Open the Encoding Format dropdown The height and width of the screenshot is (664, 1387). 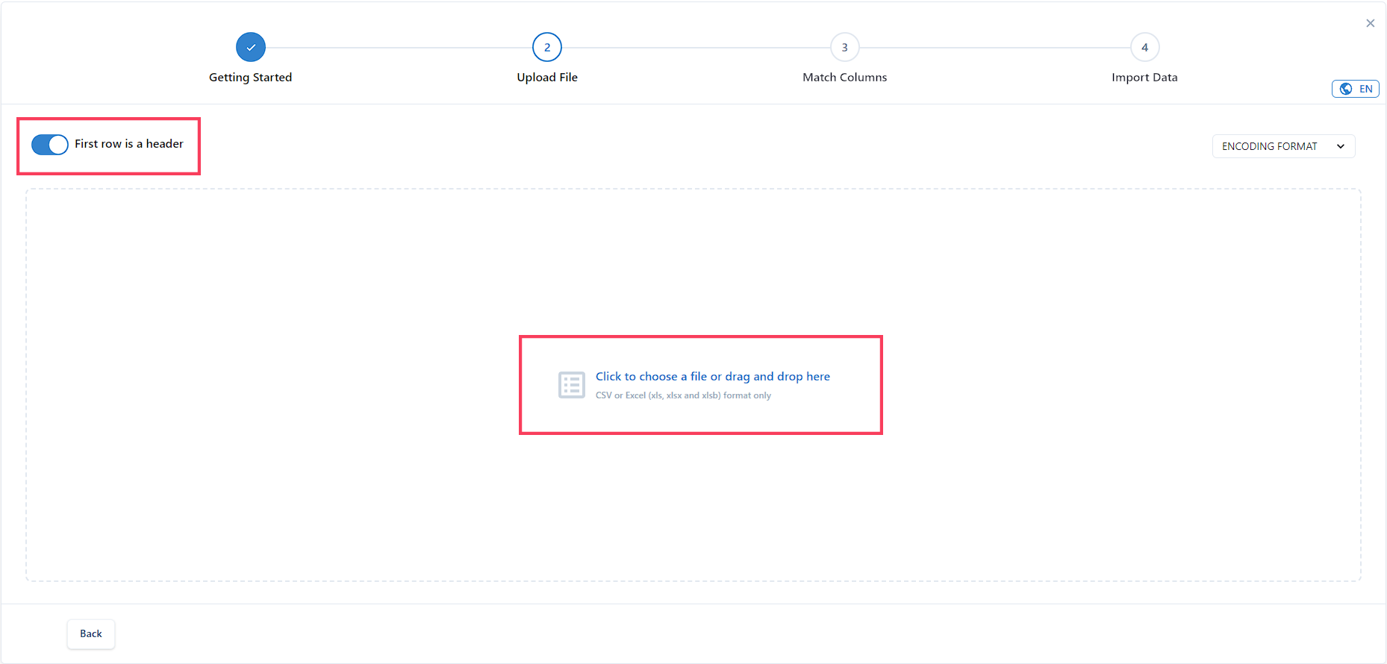point(1284,146)
